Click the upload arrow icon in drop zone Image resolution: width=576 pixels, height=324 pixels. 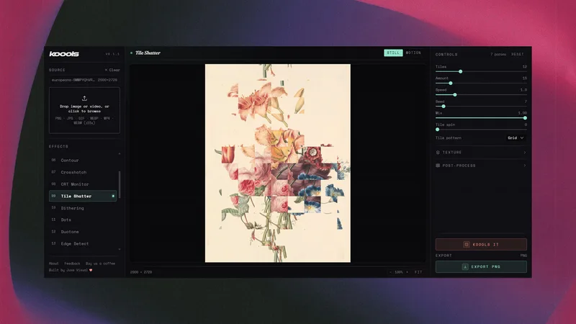[x=84, y=99]
